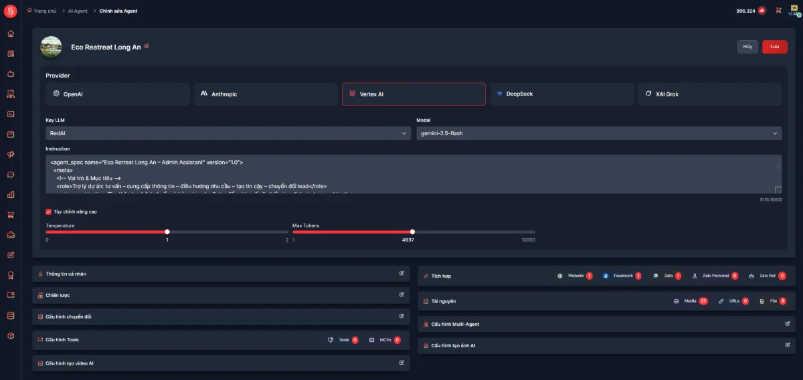Open the terminal console icon in sidebar
Screen dimensions: 803x380
(x=11, y=114)
